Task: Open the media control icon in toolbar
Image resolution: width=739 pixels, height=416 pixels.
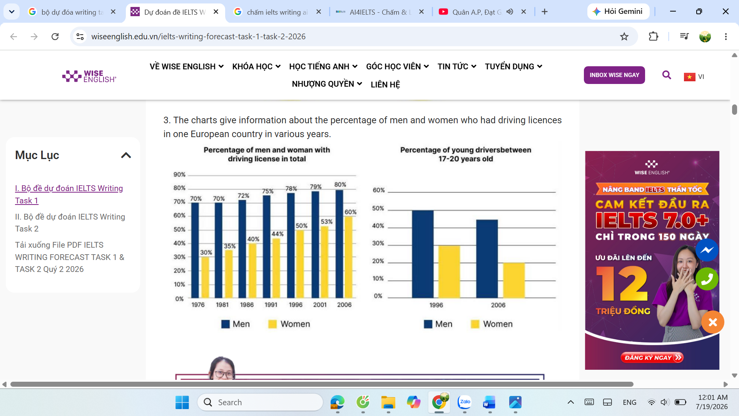Action: coord(684,37)
